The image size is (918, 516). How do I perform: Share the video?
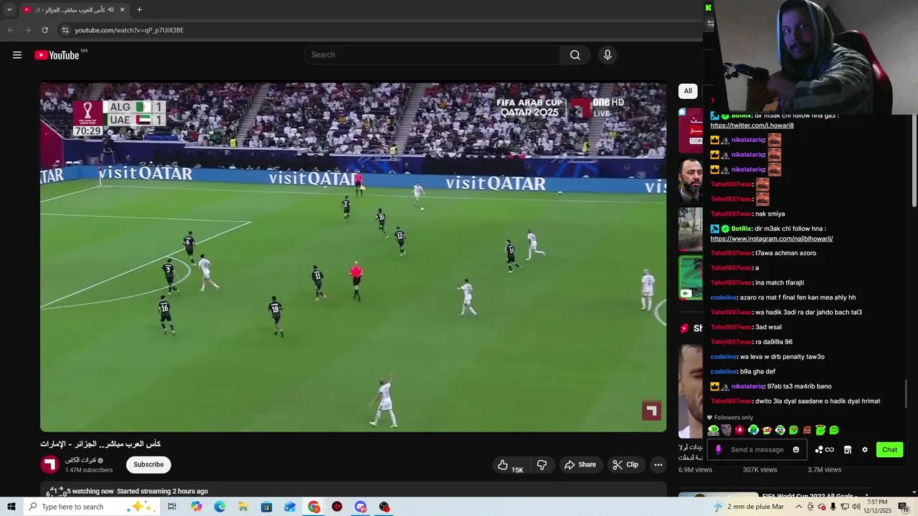pos(580,465)
